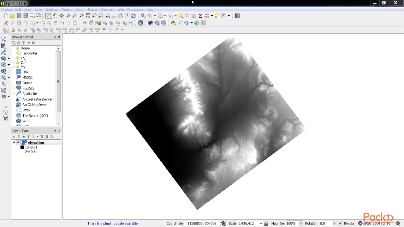Collapse the elevation layer legend
Image resolution: width=404 pixels, height=227 pixels.
click(14, 143)
